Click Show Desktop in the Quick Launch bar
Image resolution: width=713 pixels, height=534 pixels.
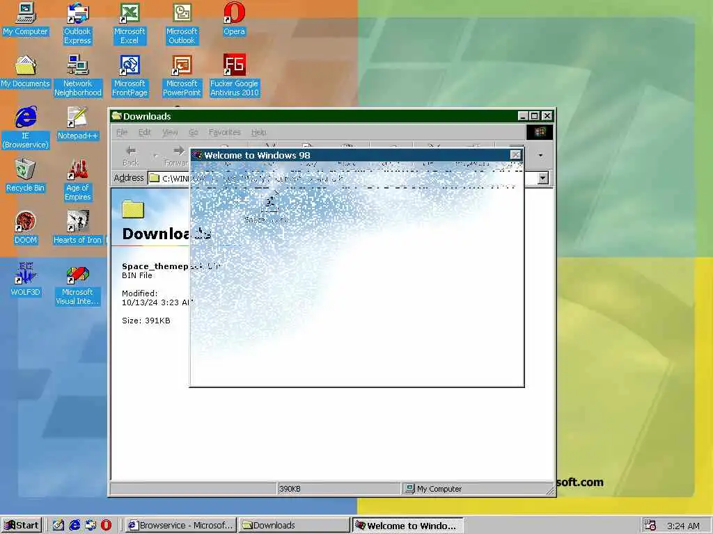point(58,526)
